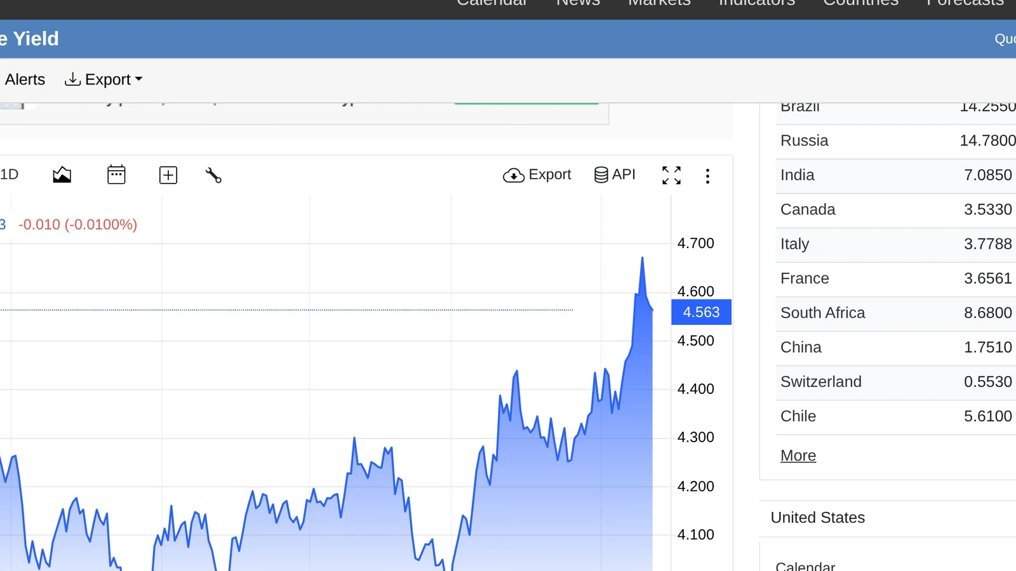This screenshot has height=571, width=1016.
Task: Select the 1D timeframe
Action: click(x=9, y=174)
